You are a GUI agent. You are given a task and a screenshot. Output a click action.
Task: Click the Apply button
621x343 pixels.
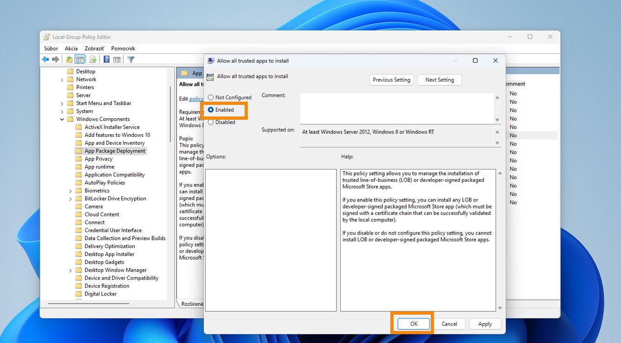point(485,324)
